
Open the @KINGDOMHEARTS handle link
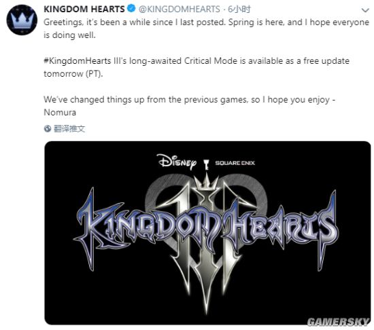tap(180, 10)
